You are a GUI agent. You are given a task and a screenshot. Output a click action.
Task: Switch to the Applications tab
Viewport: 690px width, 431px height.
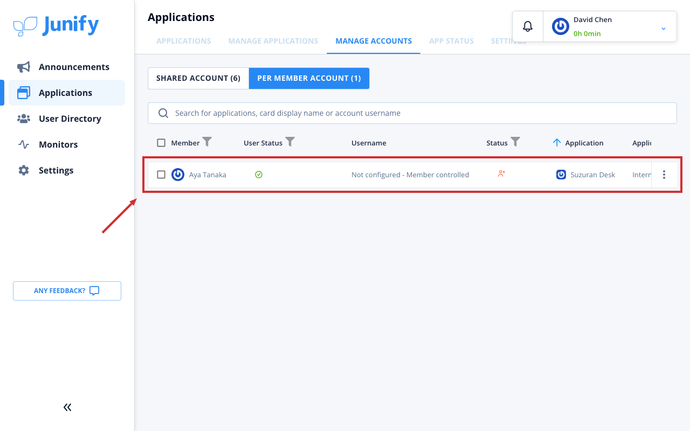click(x=184, y=41)
